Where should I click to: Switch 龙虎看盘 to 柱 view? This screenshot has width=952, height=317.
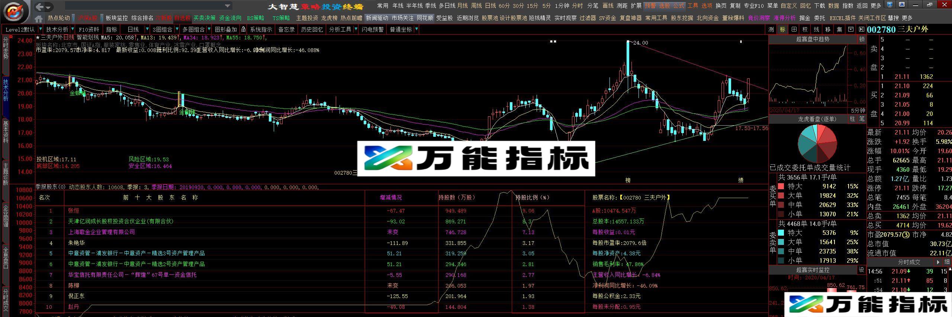(852, 119)
